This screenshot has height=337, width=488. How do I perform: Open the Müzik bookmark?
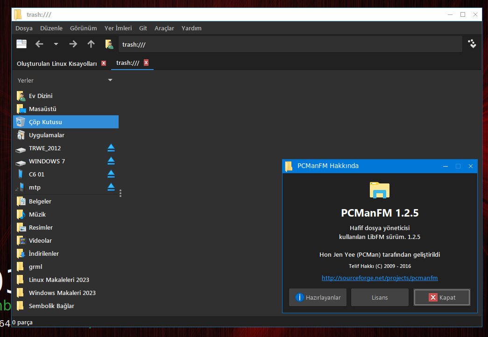pos(66,214)
